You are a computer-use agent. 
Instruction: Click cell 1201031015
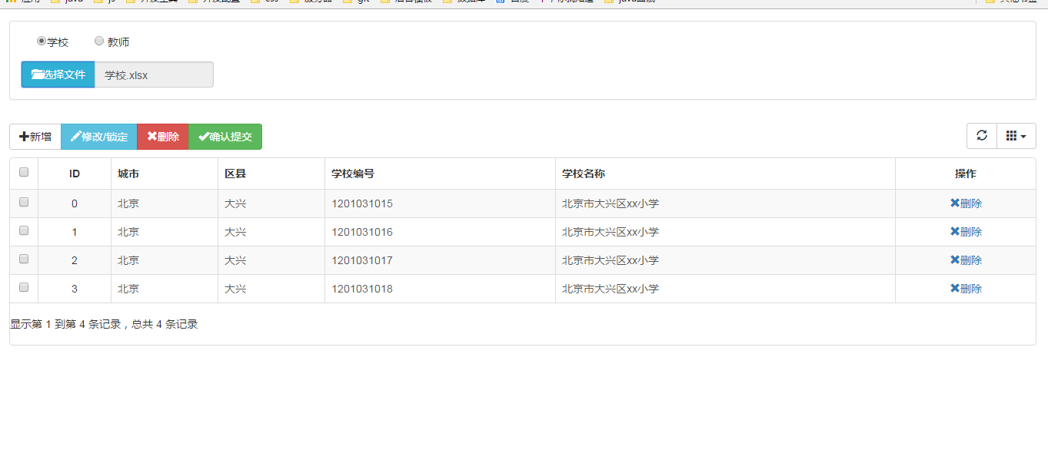[x=441, y=203]
